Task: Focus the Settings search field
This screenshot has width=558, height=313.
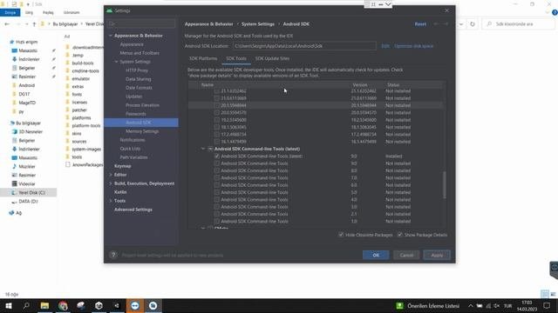Action: point(141,23)
